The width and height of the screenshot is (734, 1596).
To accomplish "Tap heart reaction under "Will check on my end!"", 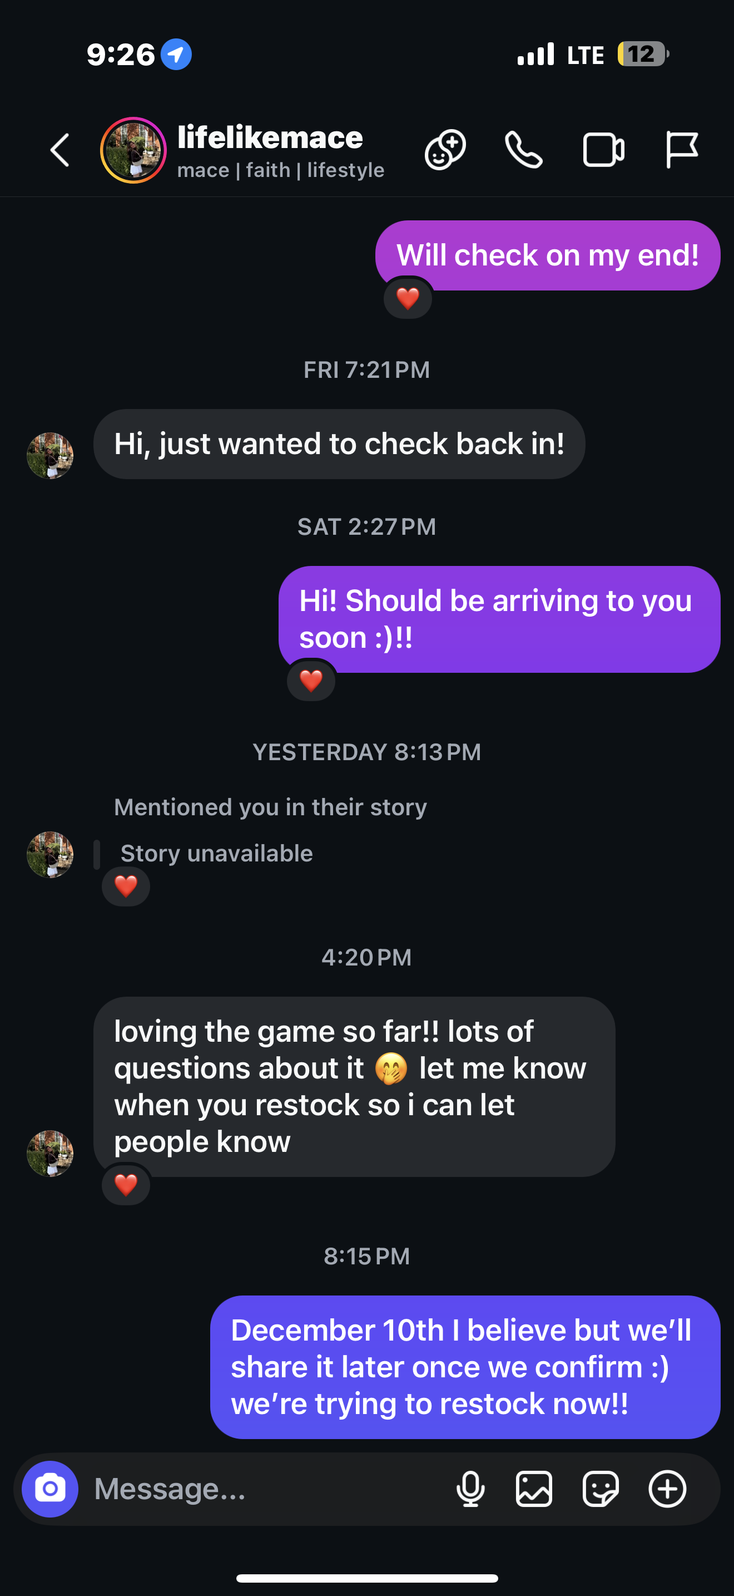I will tap(408, 299).
